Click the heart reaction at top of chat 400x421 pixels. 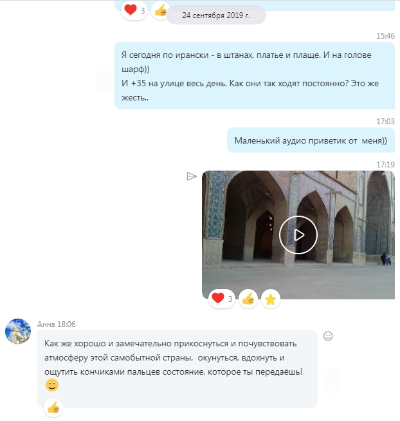134,10
